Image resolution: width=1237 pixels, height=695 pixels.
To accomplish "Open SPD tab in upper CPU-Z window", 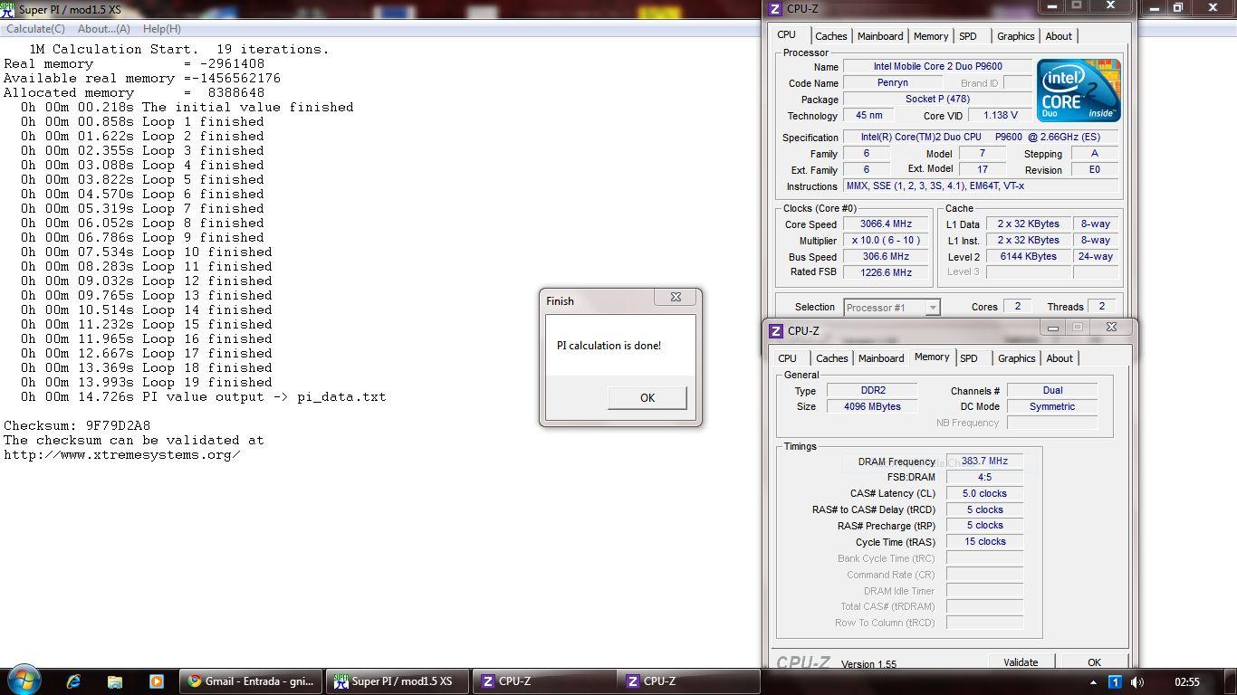I will [x=968, y=36].
